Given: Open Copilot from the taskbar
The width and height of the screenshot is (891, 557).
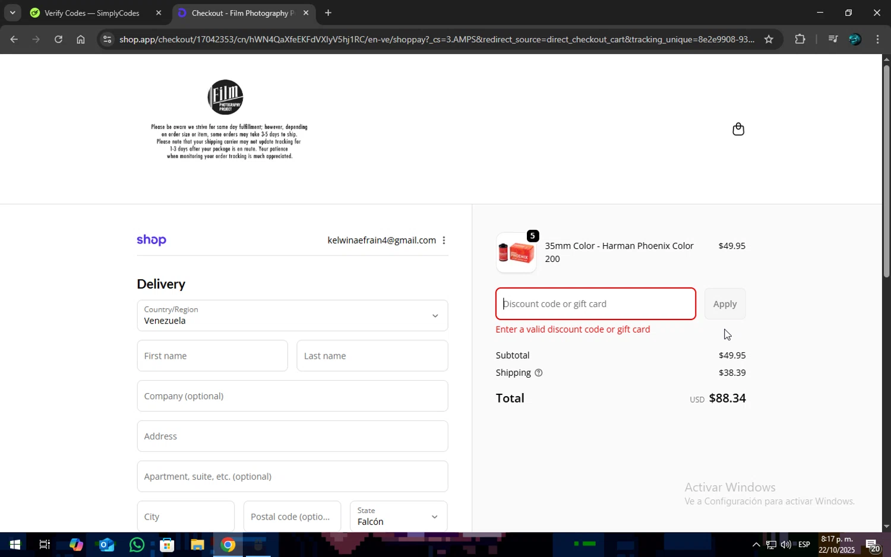Looking at the screenshot, I should pyautogui.click(x=75, y=545).
